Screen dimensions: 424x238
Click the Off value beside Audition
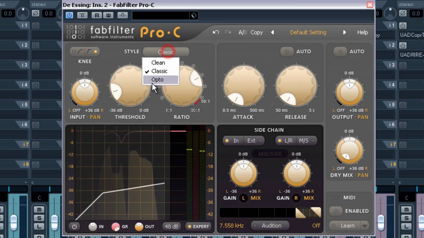316,226
